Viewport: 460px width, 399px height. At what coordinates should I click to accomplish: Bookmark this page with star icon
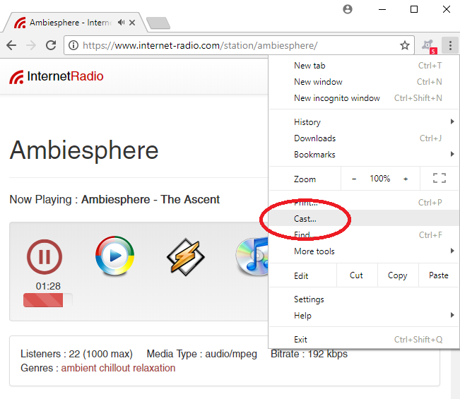(x=404, y=45)
